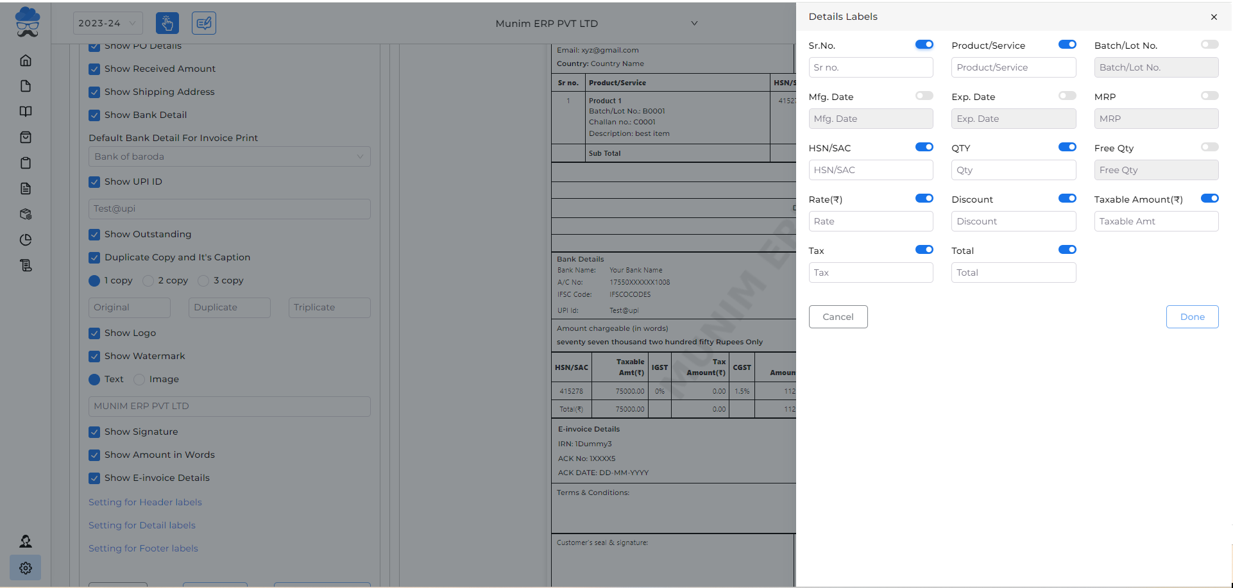This screenshot has width=1233, height=588.
Task: Click the Munim mustache logo
Action: point(27,22)
